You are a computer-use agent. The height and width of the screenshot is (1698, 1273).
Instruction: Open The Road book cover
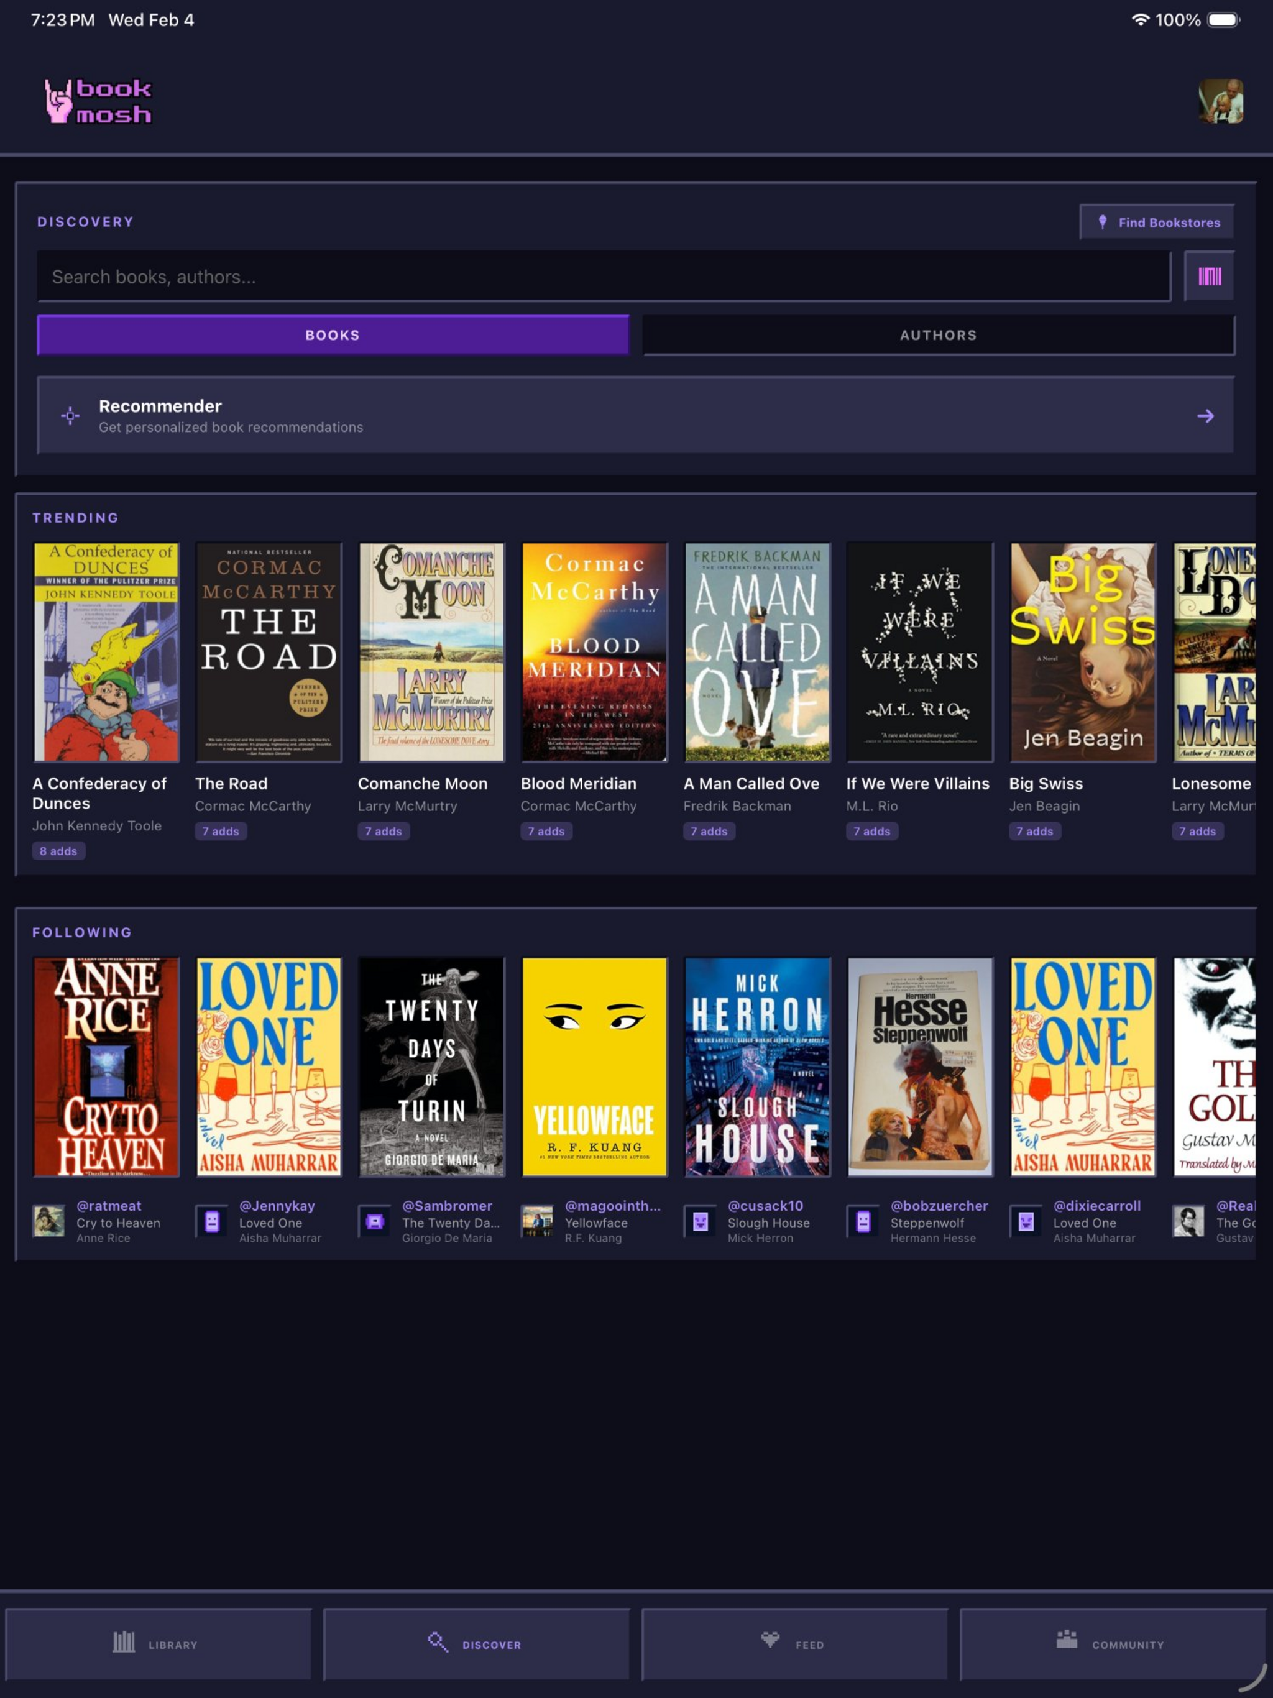pos(269,653)
